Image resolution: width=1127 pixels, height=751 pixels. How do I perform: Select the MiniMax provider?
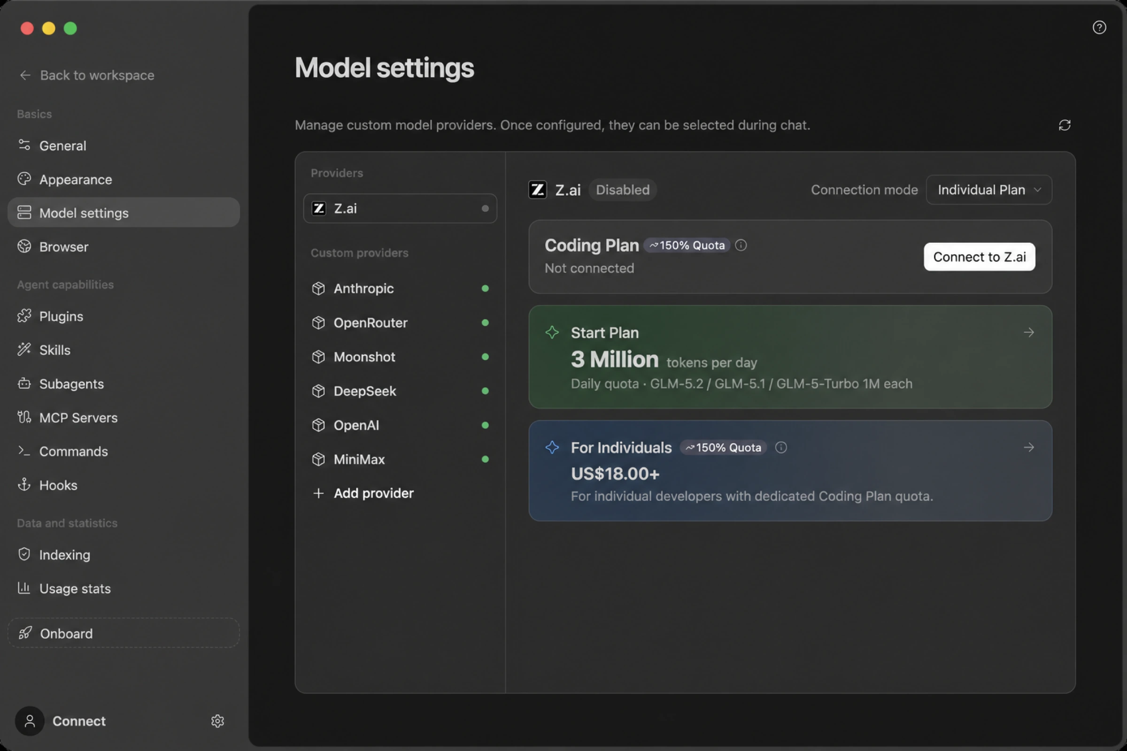point(400,460)
